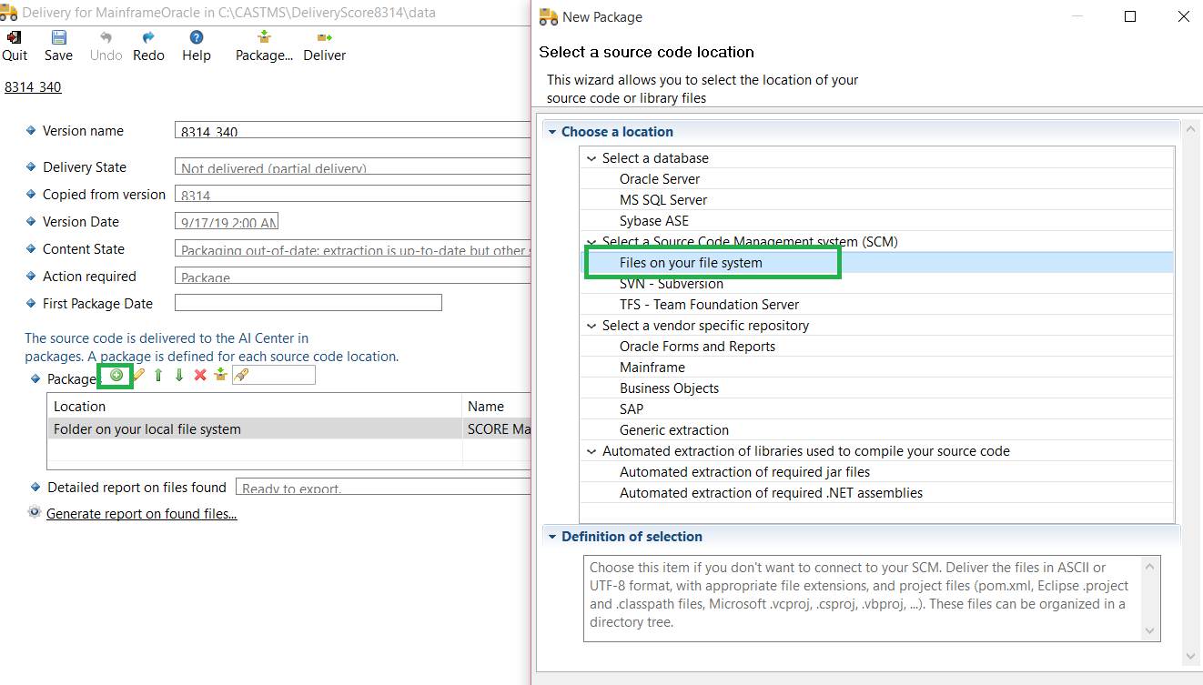Click Redo in the toolbar
1203x685 pixels.
(x=148, y=45)
